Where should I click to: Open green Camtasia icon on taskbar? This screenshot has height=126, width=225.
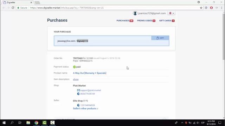coord(44,123)
